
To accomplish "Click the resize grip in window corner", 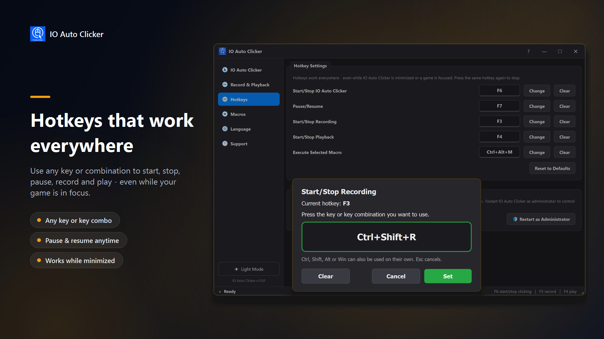I will pos(583,293).
